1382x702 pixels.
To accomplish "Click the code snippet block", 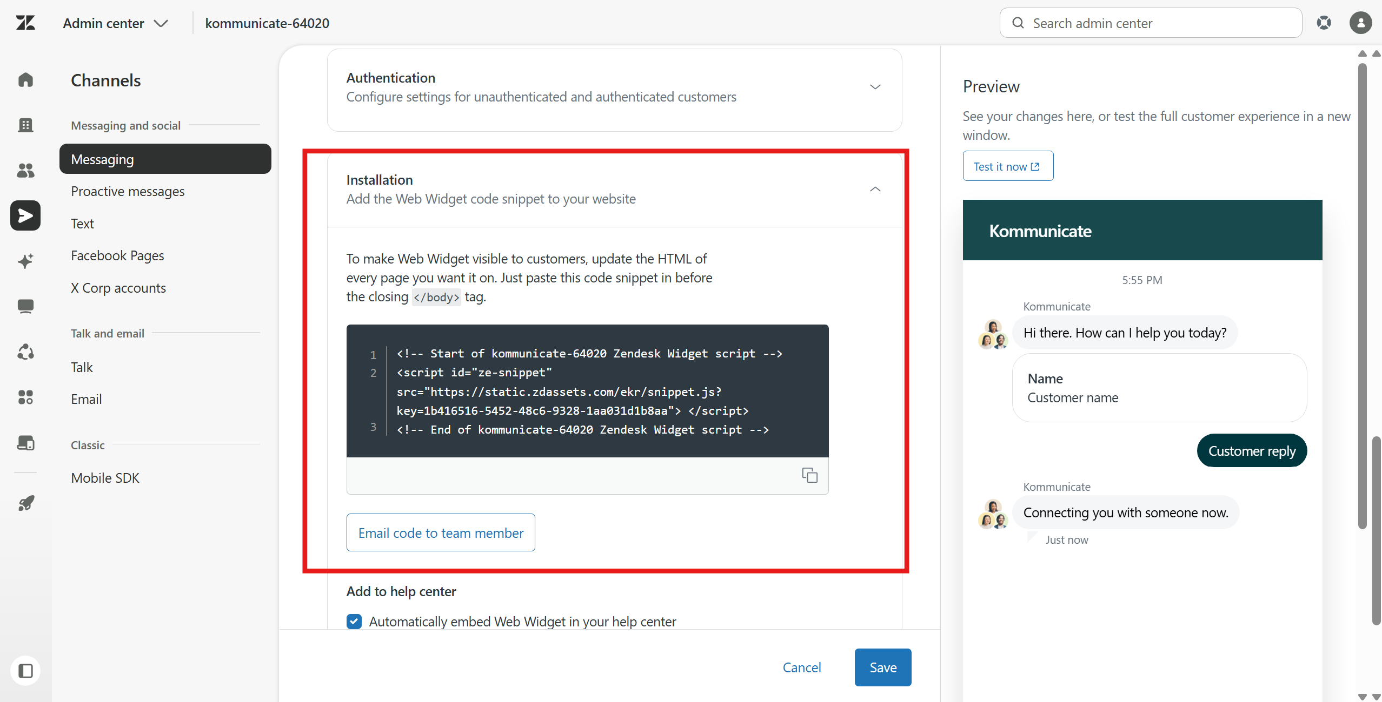I will [x=587, y=391].
